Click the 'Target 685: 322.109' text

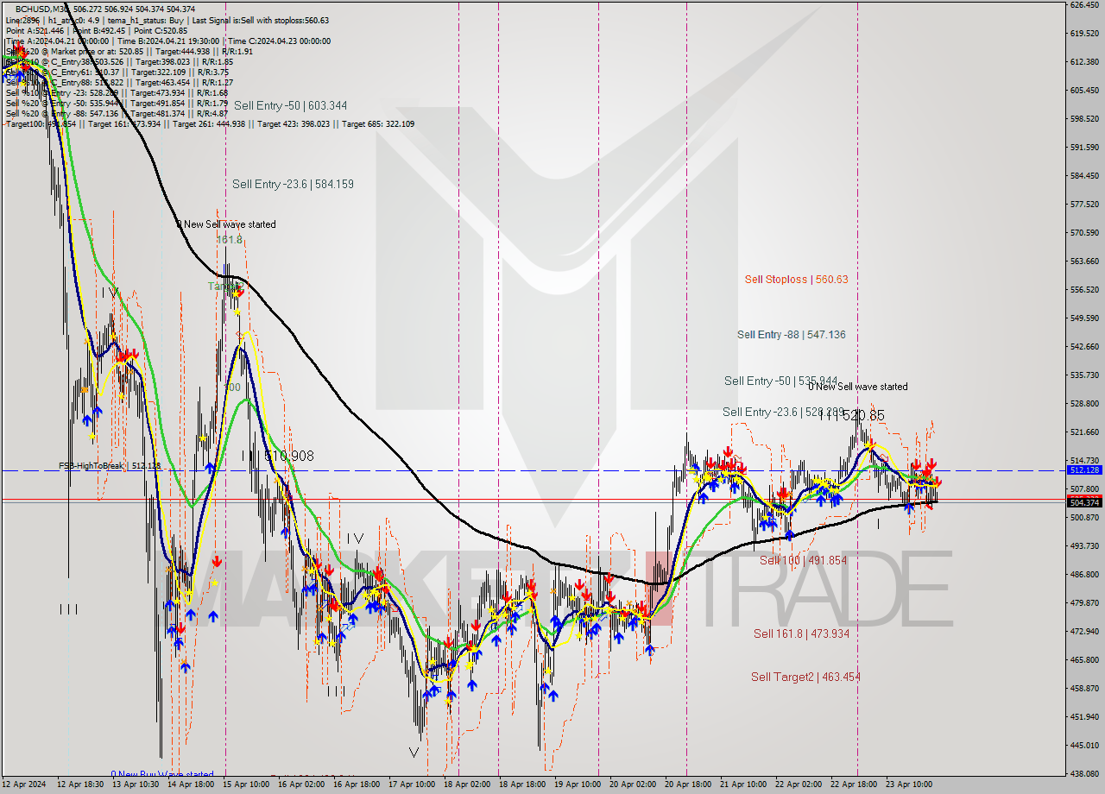[x=378, y=123]
